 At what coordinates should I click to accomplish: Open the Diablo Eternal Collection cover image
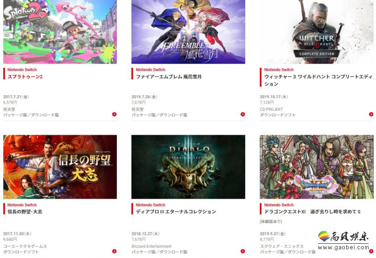tap(188, 167)
